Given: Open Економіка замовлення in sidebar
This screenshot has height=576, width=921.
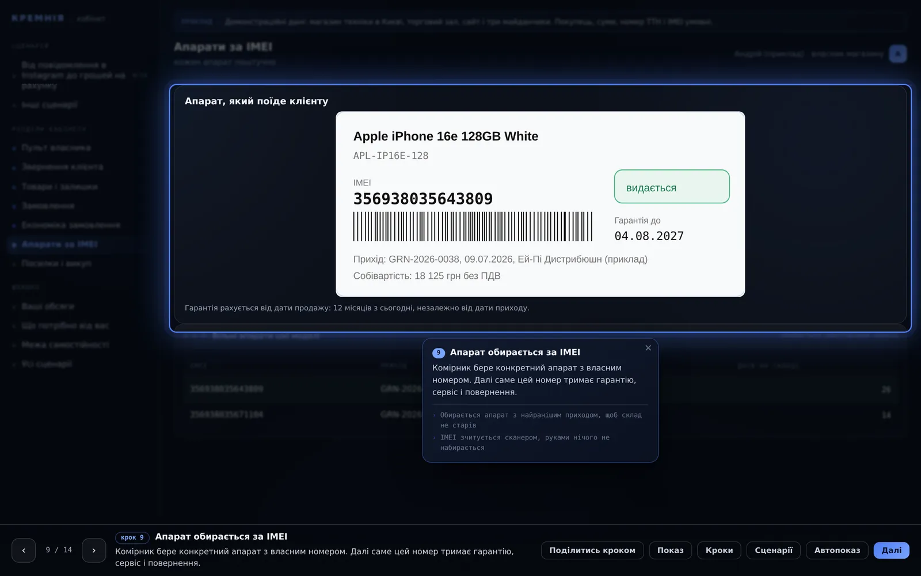Looking at the screenshot, I should tap(71, 225).
